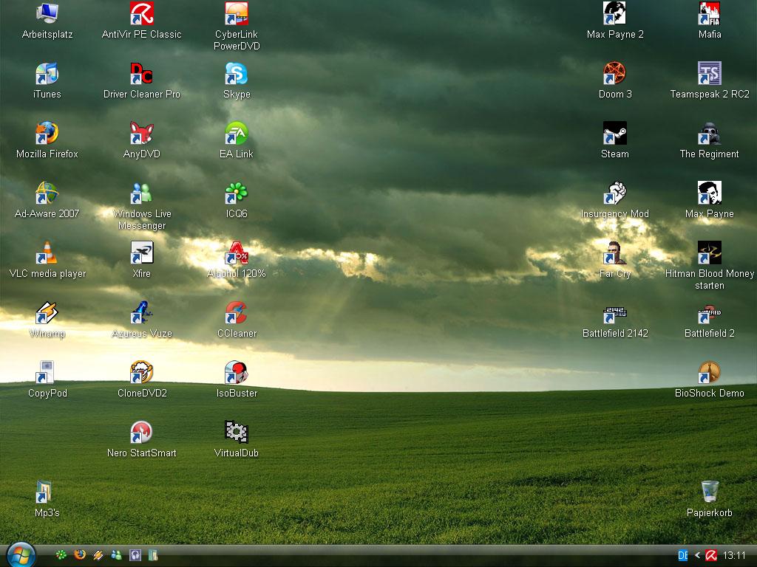Expand hidden system tray icons arrow
The width and height of the screenshot is (757, 567).
pos(697,555)
